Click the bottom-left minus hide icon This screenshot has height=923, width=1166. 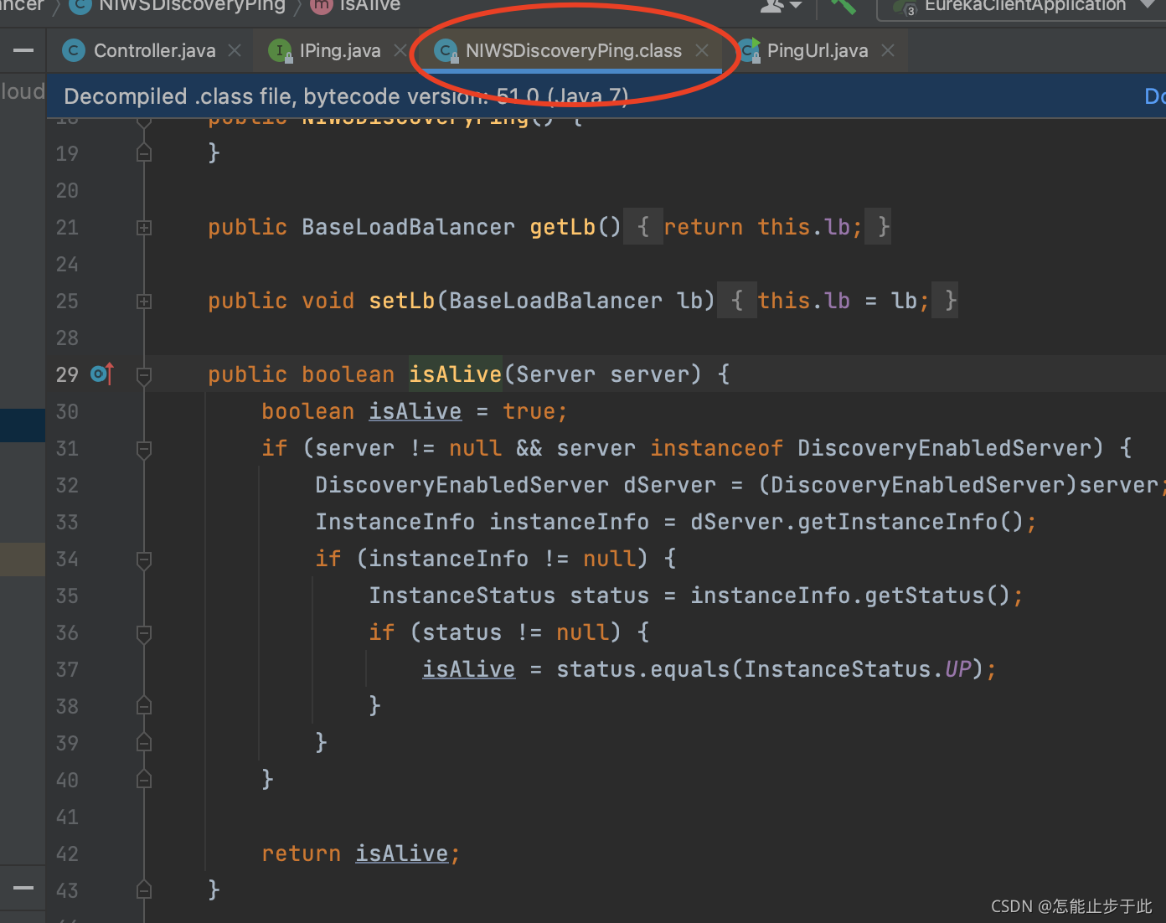[23, 888]
